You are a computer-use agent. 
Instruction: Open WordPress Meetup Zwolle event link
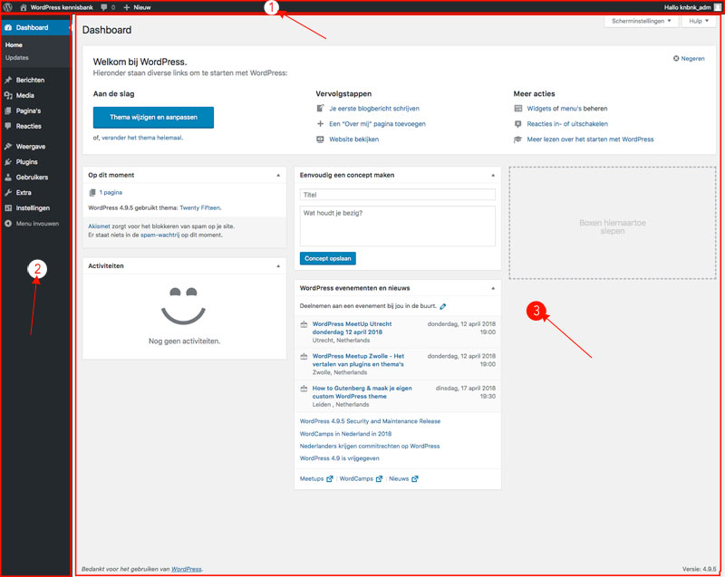[x=358, y=361]
